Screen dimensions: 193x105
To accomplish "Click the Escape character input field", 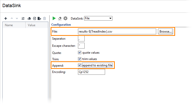I will [81, 46].
